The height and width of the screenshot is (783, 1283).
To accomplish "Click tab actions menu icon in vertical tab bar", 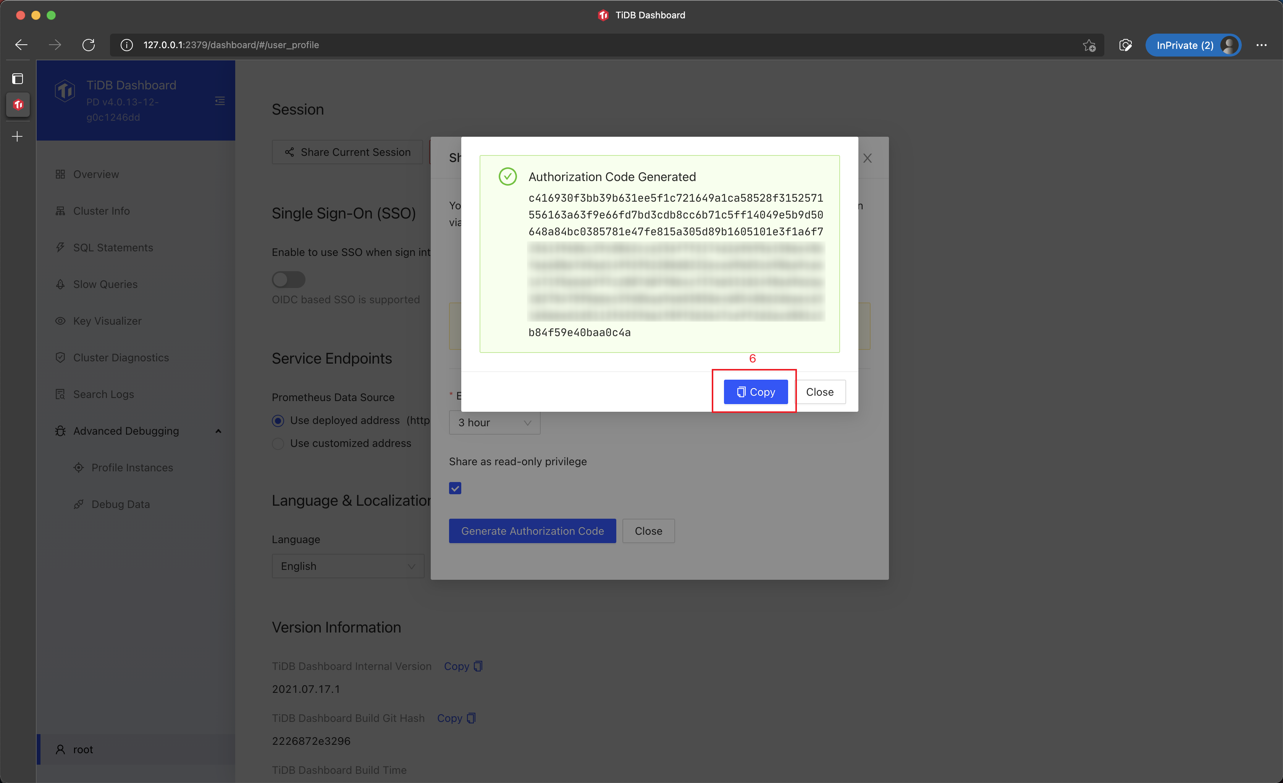I will [x=18, y=79].
